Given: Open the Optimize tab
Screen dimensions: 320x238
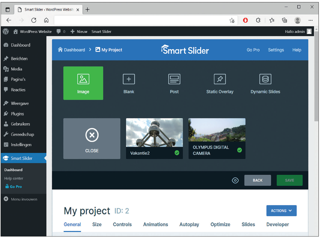Looking at the screenshot, I should coord(220,224).
